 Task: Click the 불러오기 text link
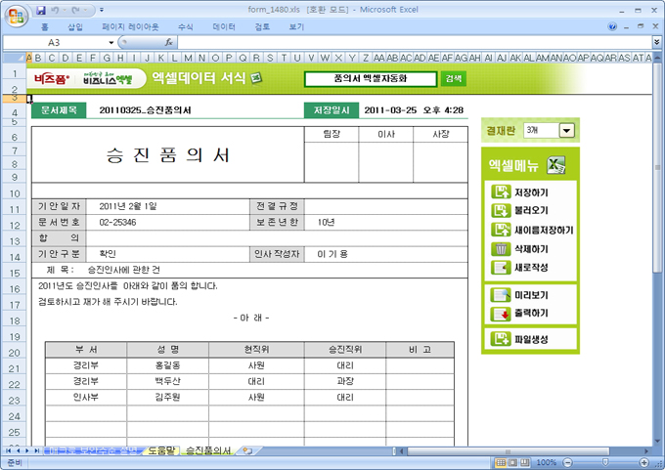[531, 211]
